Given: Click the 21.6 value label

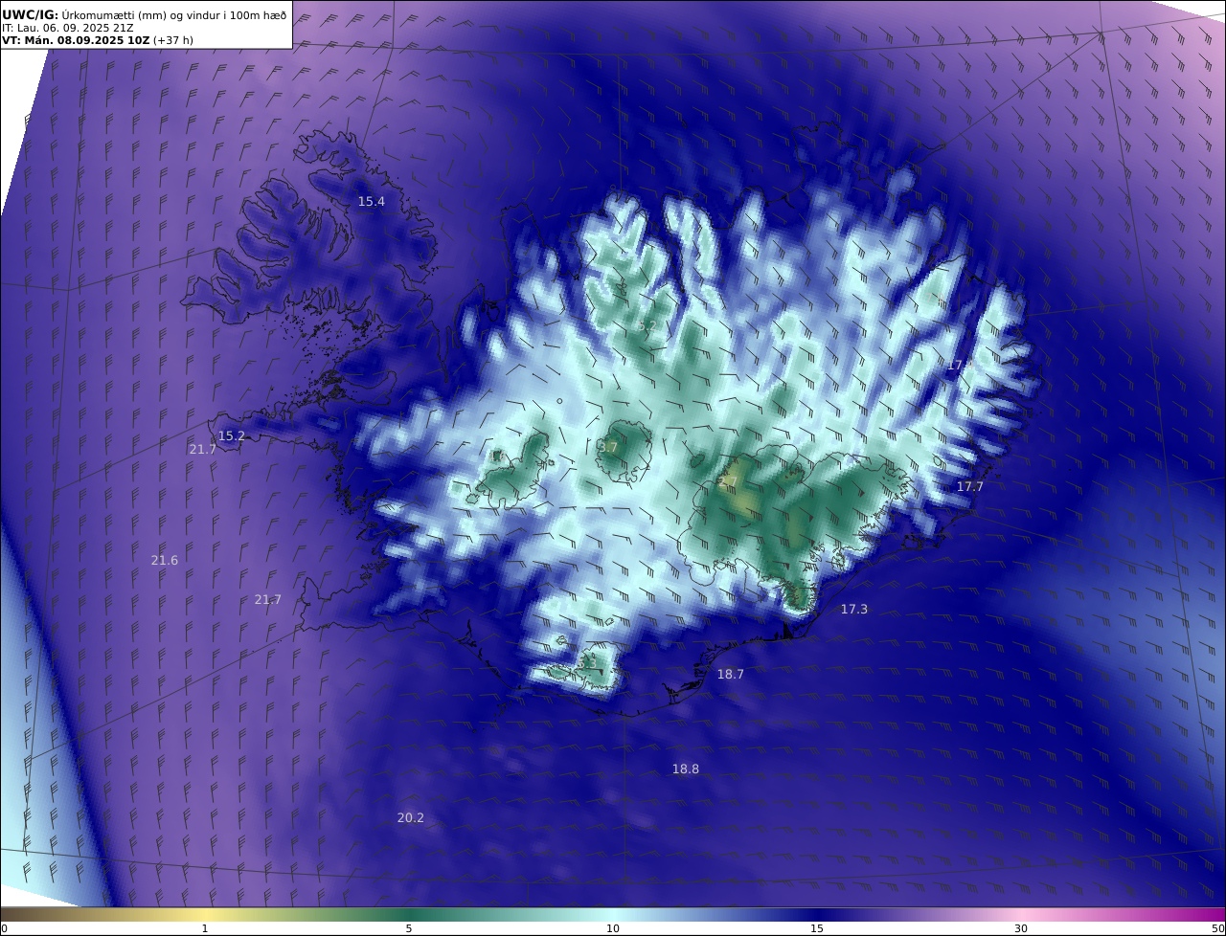Looking at the screenshot, I should [x=165, y=561].
